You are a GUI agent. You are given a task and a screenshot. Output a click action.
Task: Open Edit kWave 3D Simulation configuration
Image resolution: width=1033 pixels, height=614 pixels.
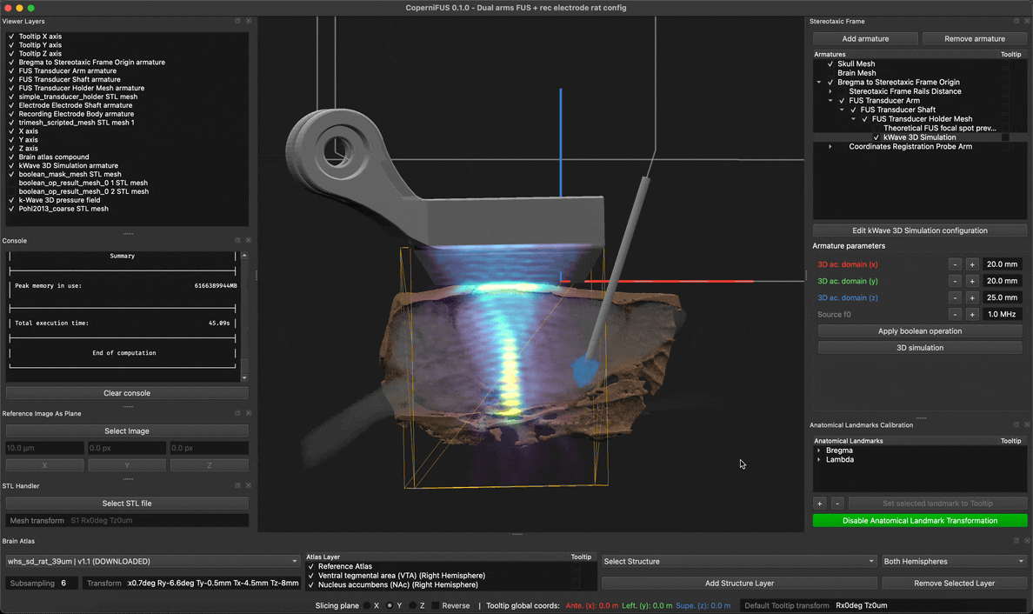[x=920, y=230]
